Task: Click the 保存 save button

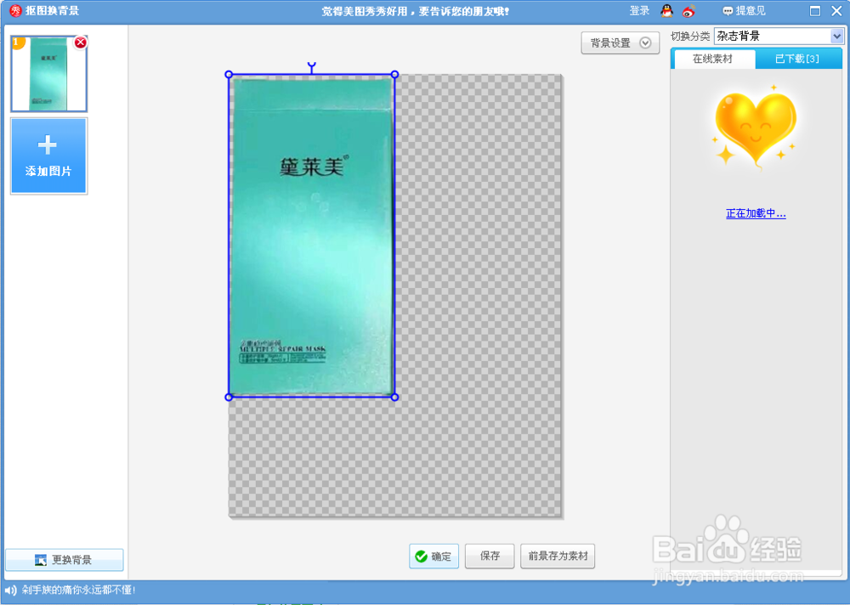Action: pos(490,557)
